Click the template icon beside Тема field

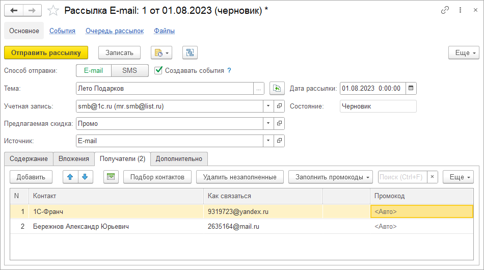[x=277, y=89]
